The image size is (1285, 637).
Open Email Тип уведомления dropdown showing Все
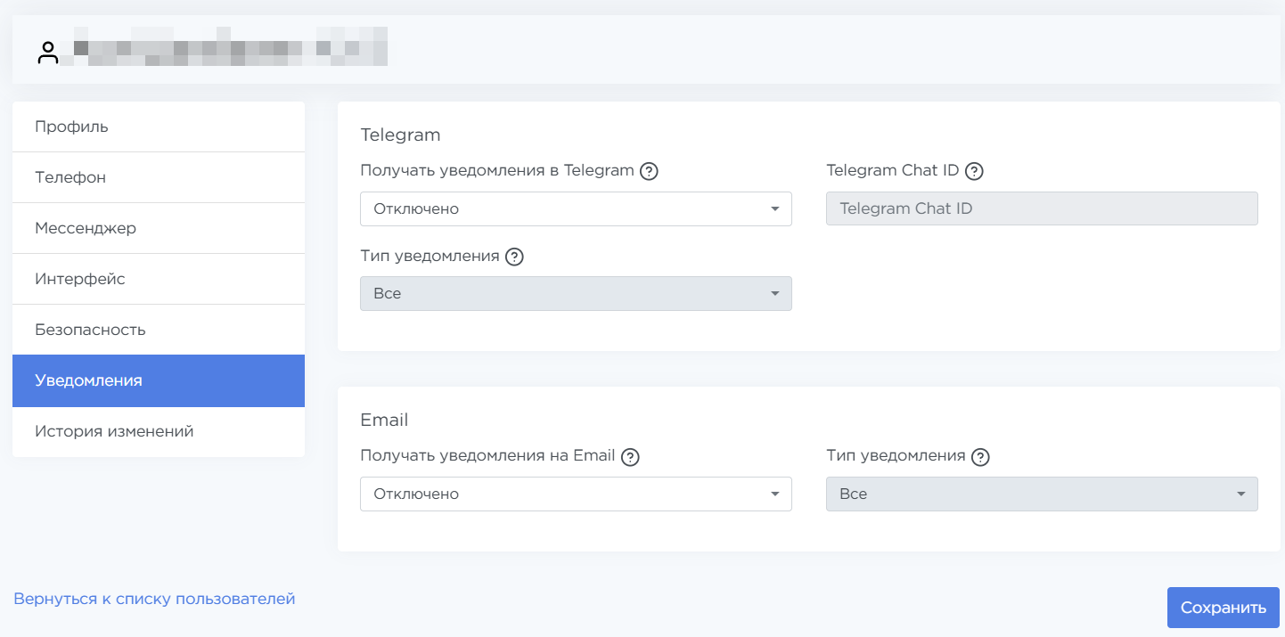[1042, 494]
